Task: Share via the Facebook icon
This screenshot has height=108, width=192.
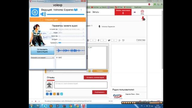Action: [x=98, y=40]
